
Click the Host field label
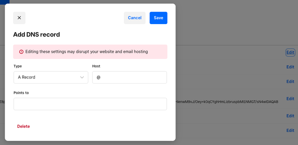click(x=96, y=66)
